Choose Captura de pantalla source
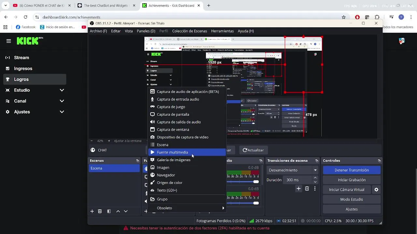 click(x=187, y=114)
